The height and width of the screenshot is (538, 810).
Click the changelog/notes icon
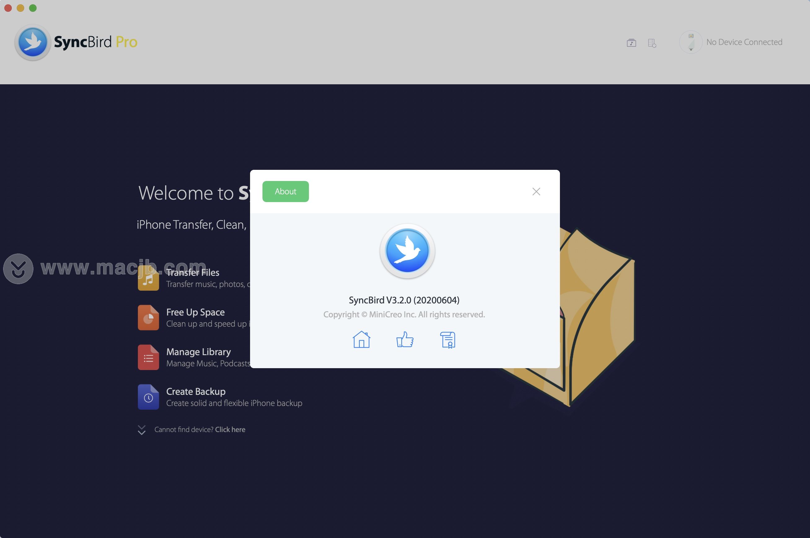(447, 340)
